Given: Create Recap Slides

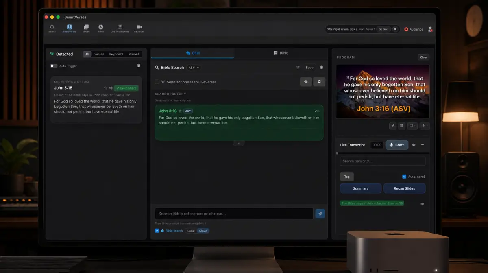Looking at the screenshot, I should (405, 188).
